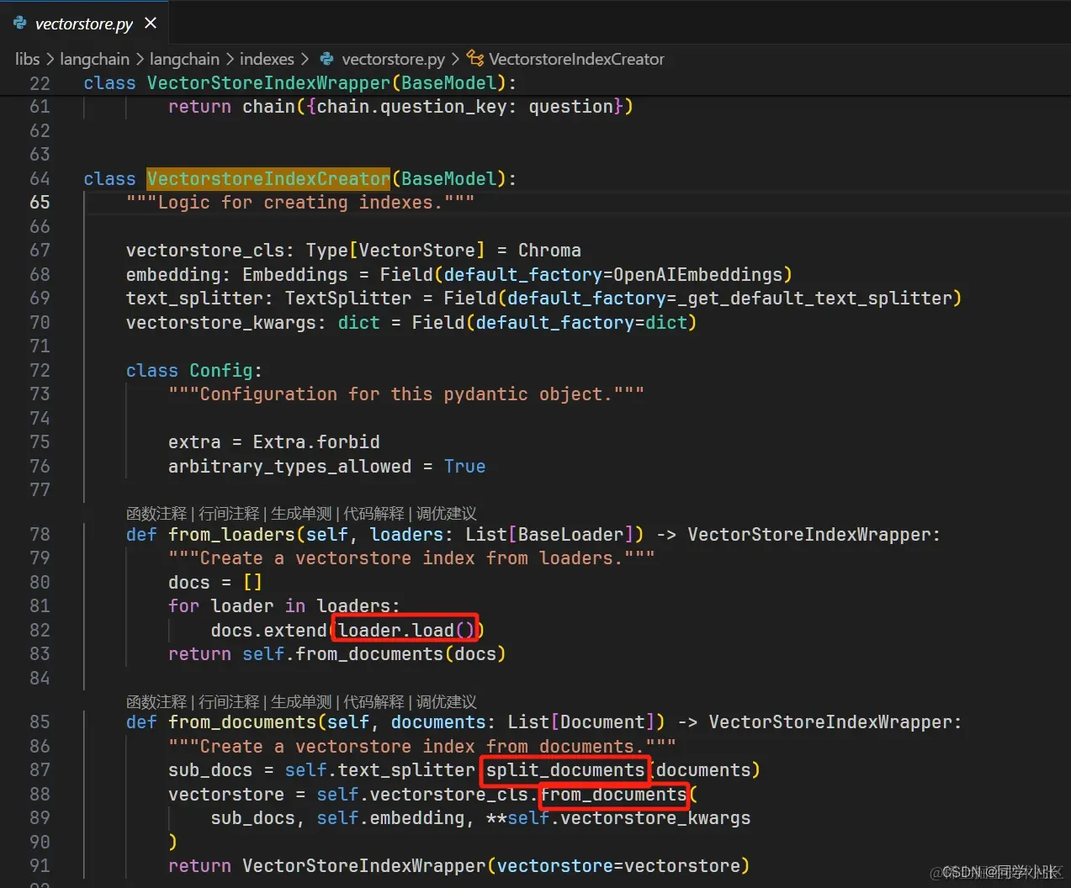Click 代码解释 code lens above from_documents
Image resolution: width=1071 pixels, height=888 pixels.
[x=374, y=702]
